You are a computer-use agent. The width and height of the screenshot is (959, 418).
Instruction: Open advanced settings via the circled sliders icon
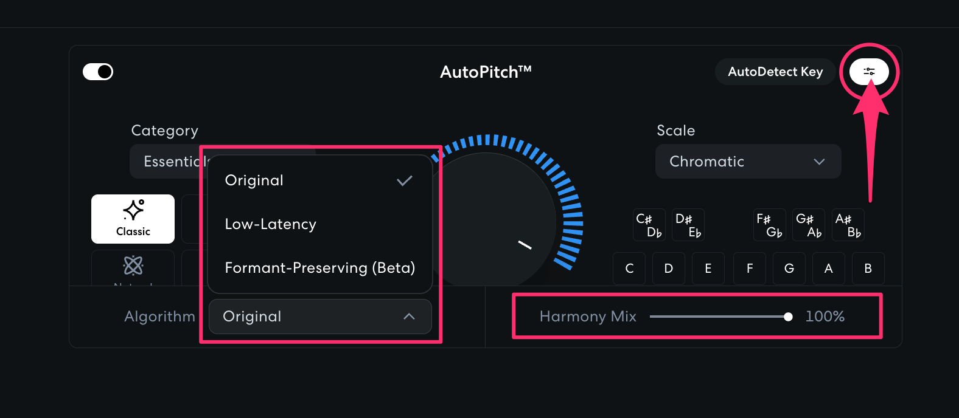coord(869,71)
